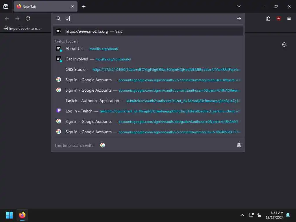296x222 pixels.
Task: Open the notification bell icon
Action: tap(288, 215)
